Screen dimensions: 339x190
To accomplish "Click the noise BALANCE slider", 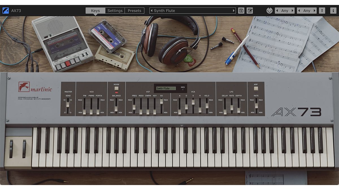I will [116, 106].
